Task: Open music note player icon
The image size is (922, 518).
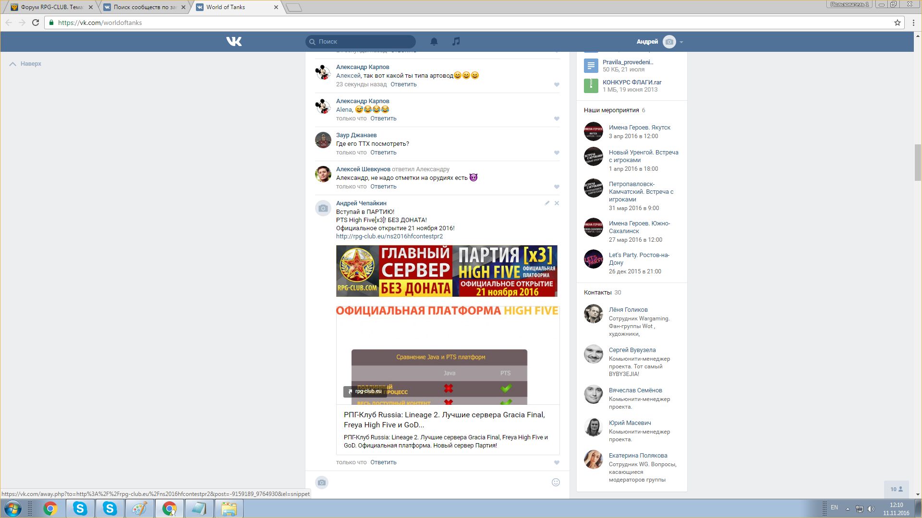Action: (x=456, y=42)
